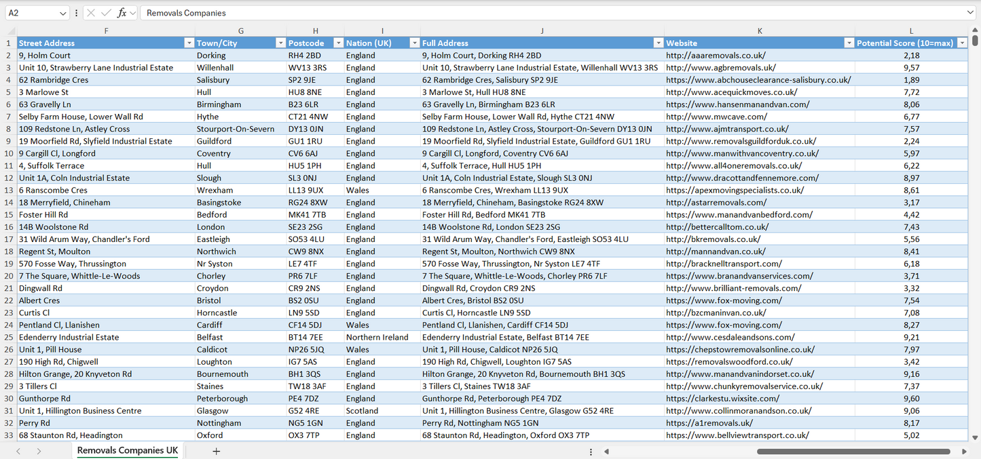This screenshot has height=459, width=981.
Task: Open the Potential Score column filter
Action: pos(964,42)
